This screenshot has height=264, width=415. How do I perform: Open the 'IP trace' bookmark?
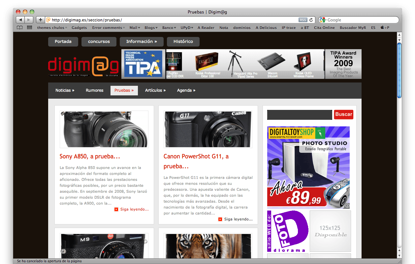(x=289, y=28)
